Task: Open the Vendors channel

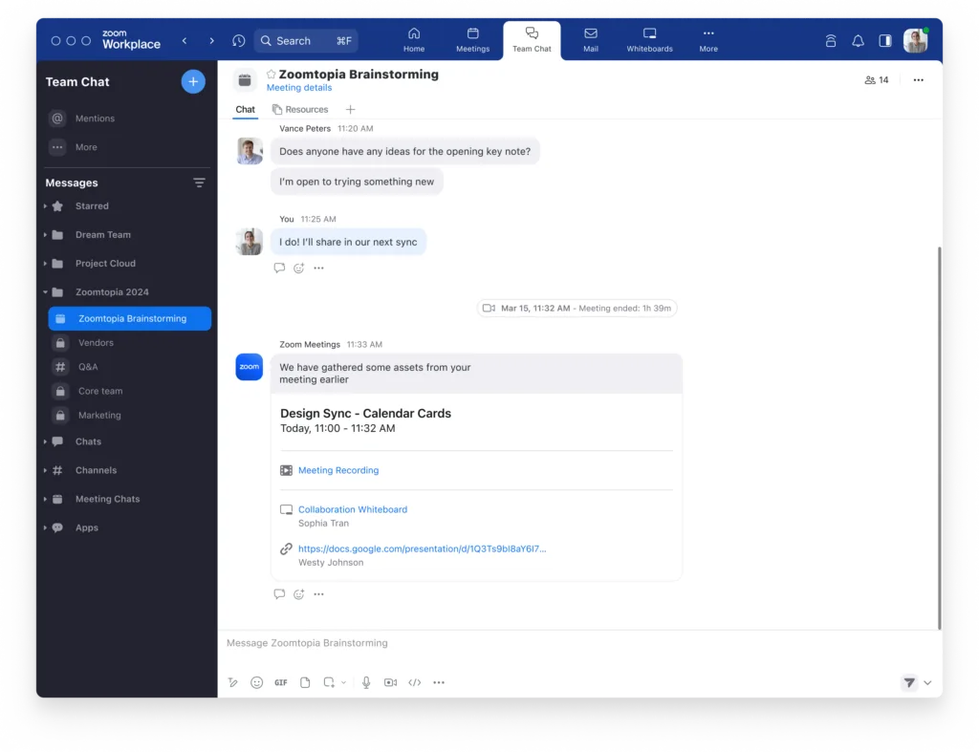Action: [96, 343]
